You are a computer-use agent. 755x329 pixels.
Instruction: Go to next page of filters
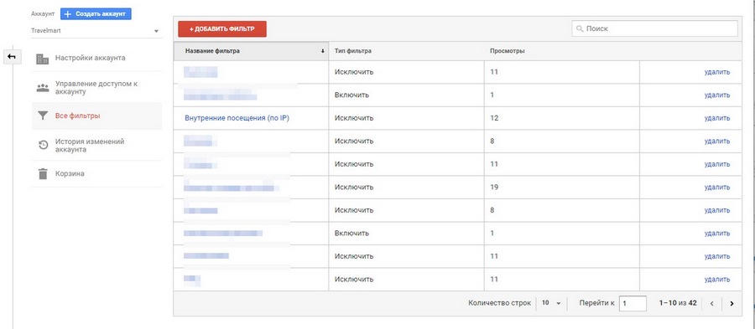click(x=732, y=304)
